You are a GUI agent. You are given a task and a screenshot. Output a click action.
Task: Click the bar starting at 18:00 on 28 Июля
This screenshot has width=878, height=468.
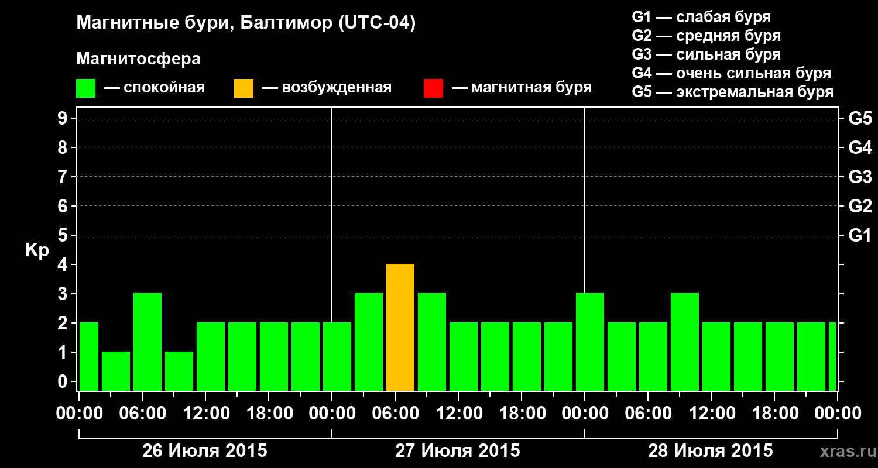pos(780,357)
